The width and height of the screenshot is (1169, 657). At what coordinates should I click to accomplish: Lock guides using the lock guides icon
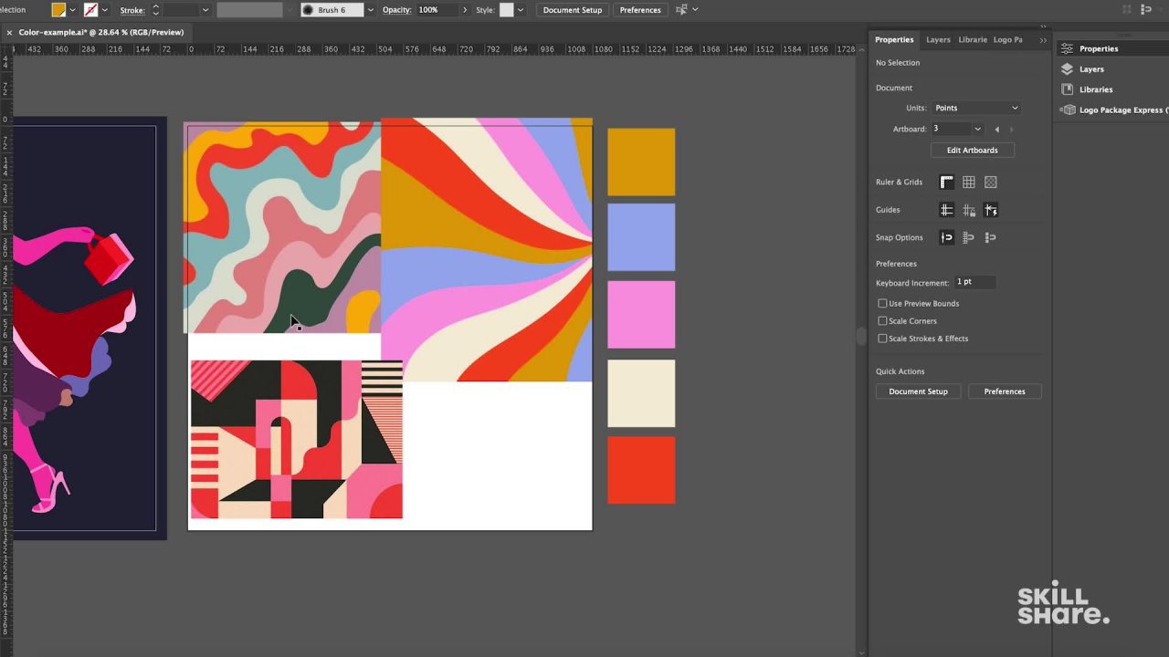(x=969, y=210)
